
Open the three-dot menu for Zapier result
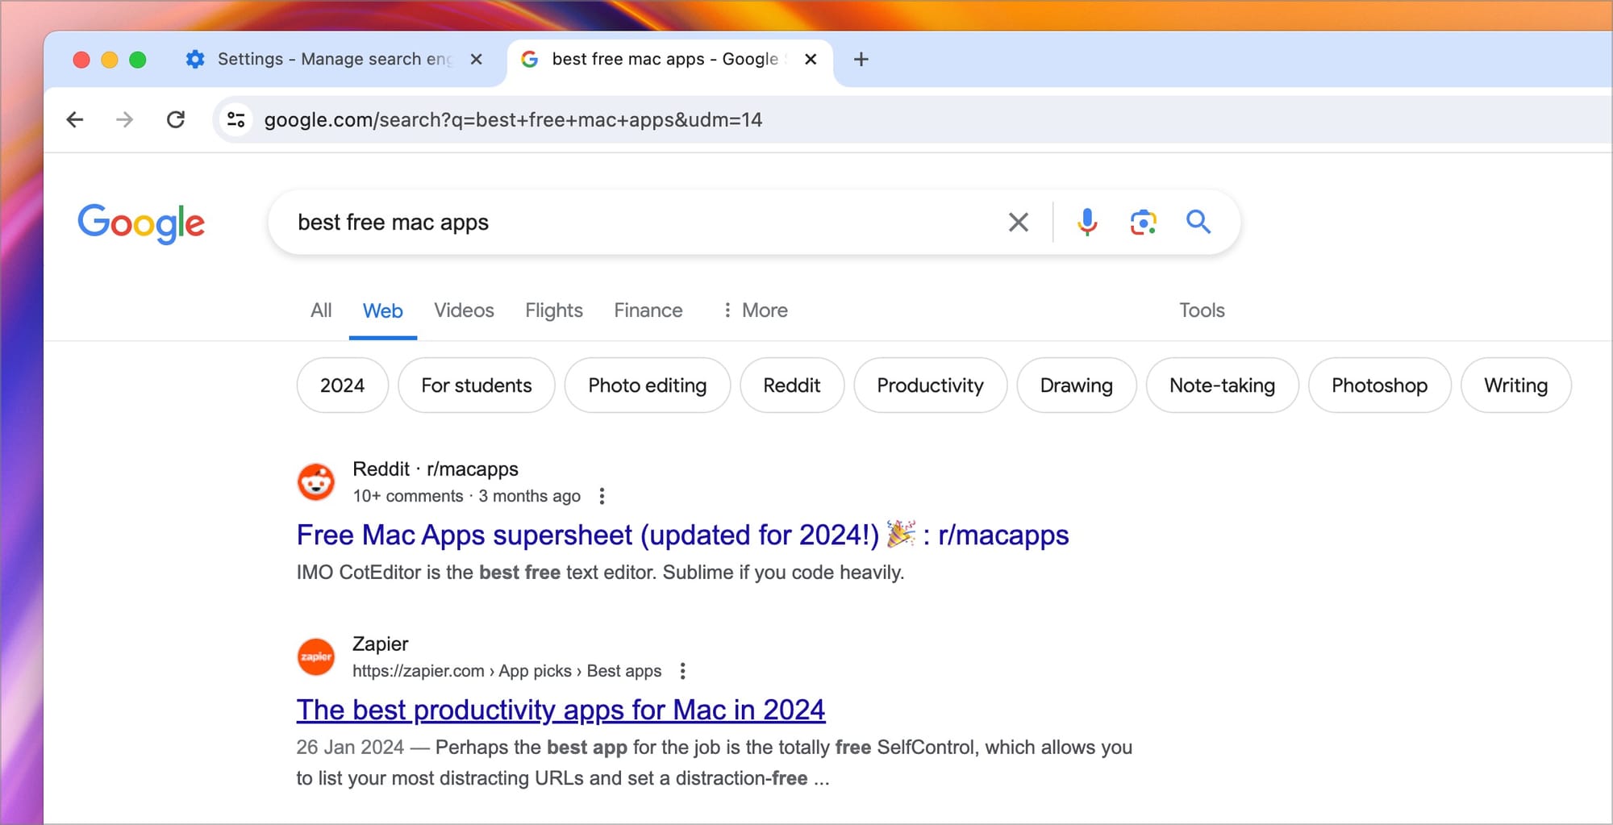click(x=683, y=671)
